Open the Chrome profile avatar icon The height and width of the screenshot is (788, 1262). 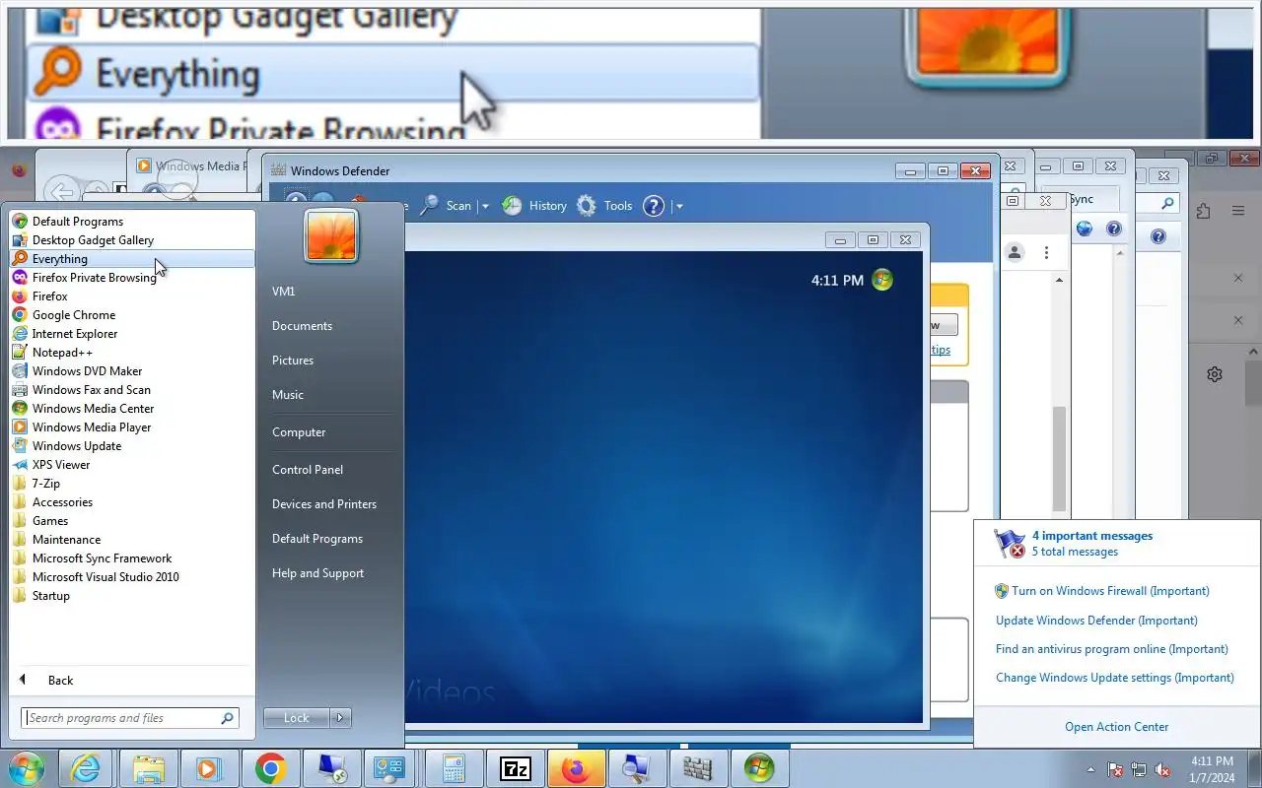tap(1015, 253)
